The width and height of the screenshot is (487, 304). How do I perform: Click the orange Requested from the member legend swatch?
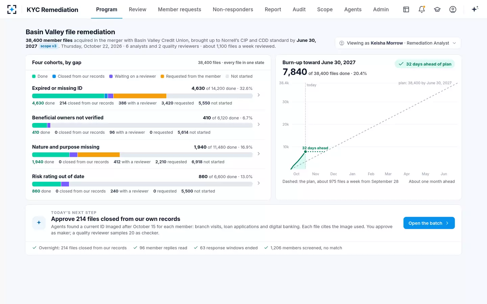162,76
